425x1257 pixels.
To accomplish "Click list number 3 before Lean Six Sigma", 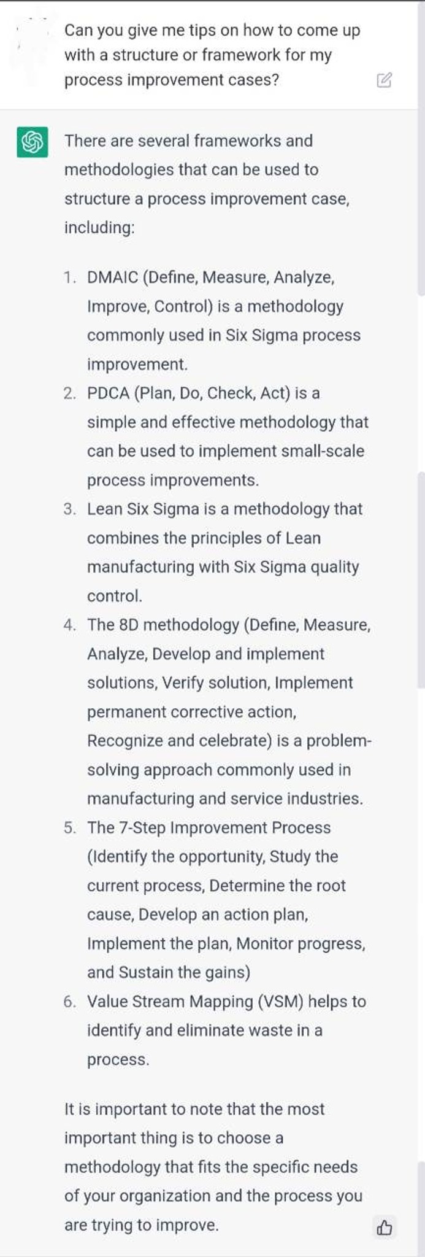I will pos(70,509).
